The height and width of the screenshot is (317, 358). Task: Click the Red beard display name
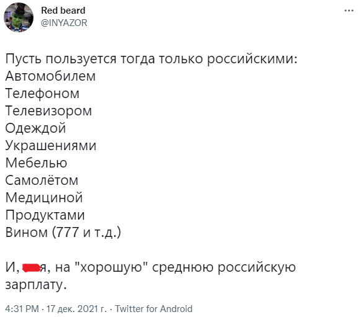click(63, 11)
